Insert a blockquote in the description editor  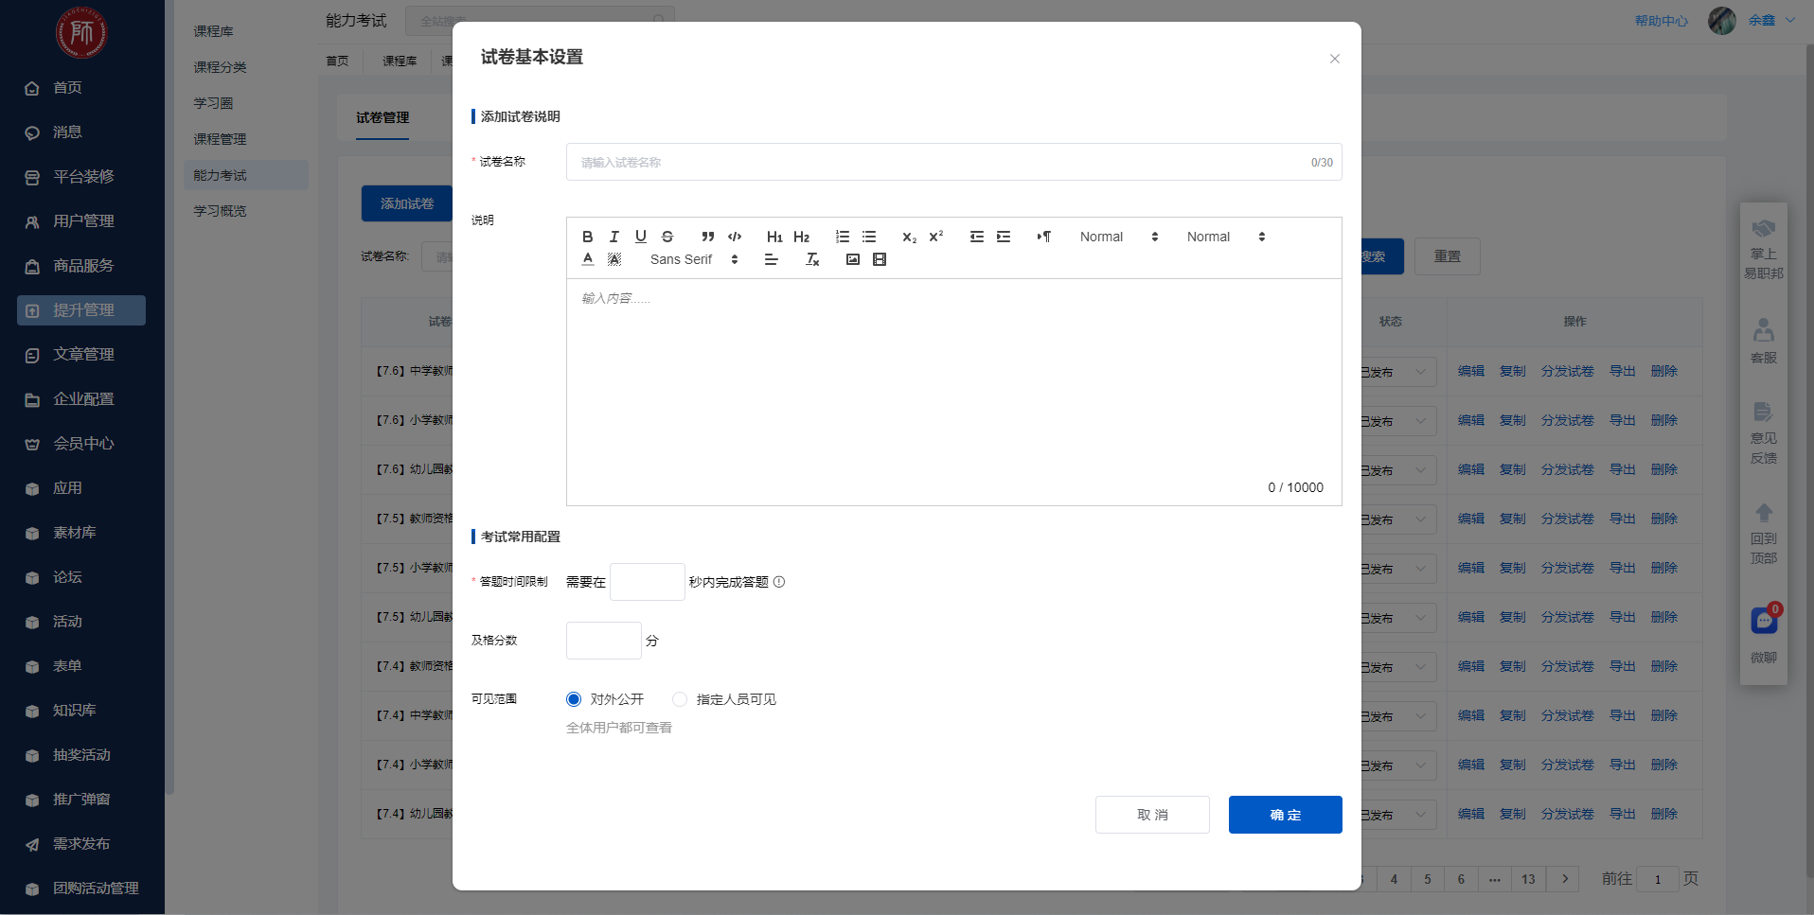pyautogui.click(x=707, y=237)
